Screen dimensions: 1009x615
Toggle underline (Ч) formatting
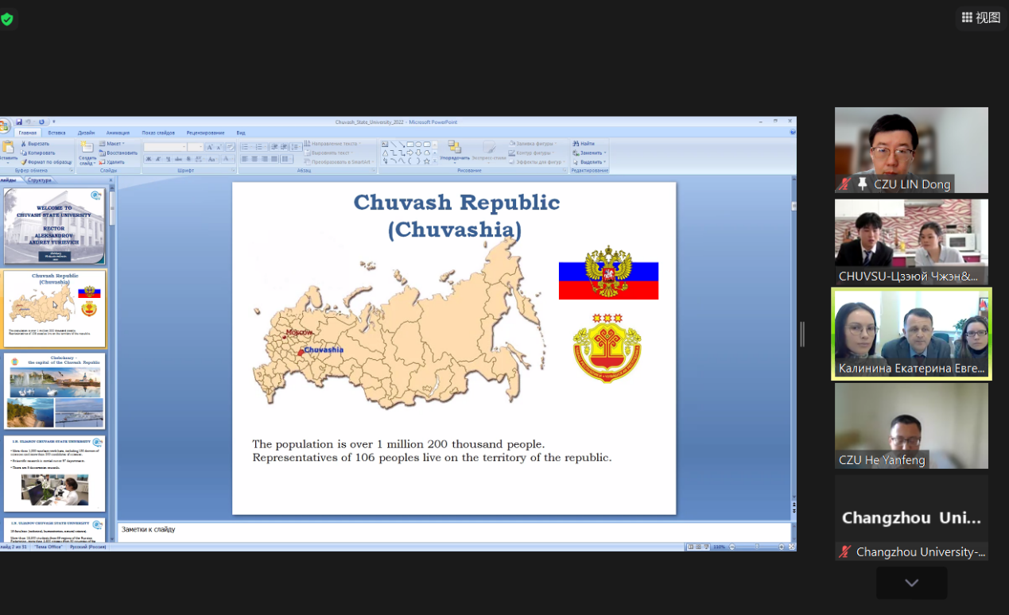(x=168, y=159)
